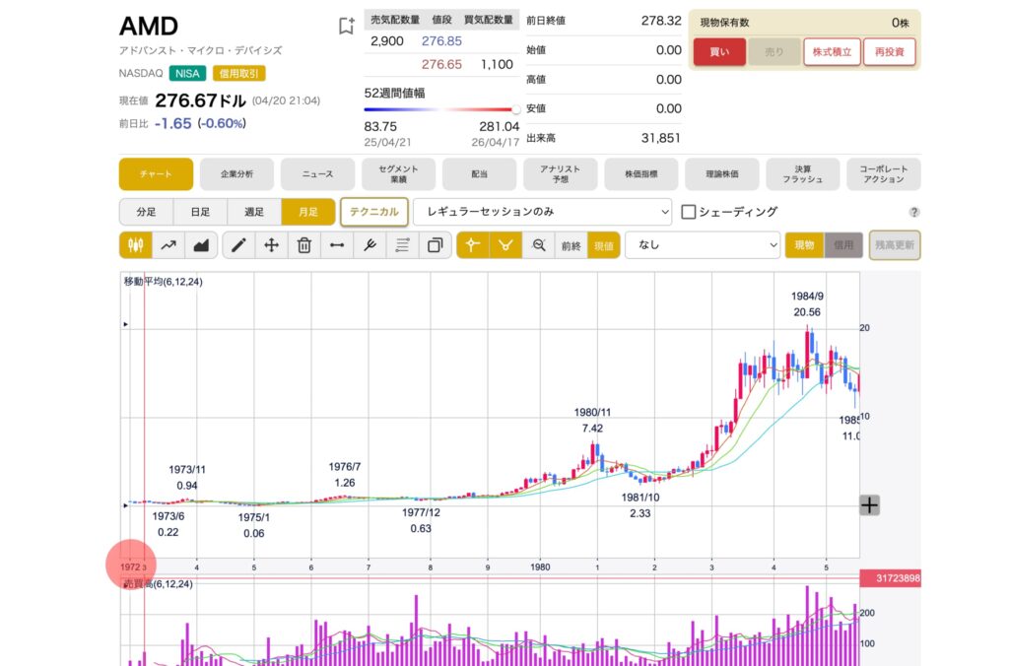Bookmark AMD with the add-favorite icon
The width and height of the screenshot is (1009, 666).
tap(346, 27)
